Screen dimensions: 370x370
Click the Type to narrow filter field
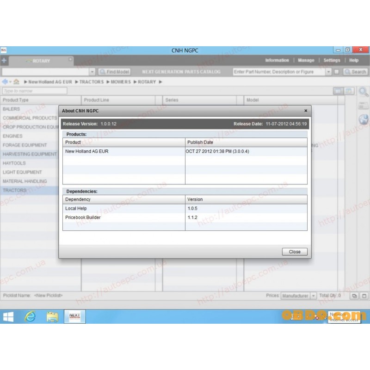34,91
